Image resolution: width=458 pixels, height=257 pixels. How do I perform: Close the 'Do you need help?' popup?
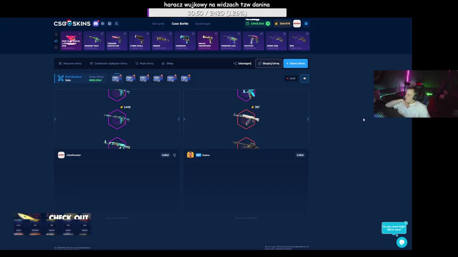[x=406, y=223]
